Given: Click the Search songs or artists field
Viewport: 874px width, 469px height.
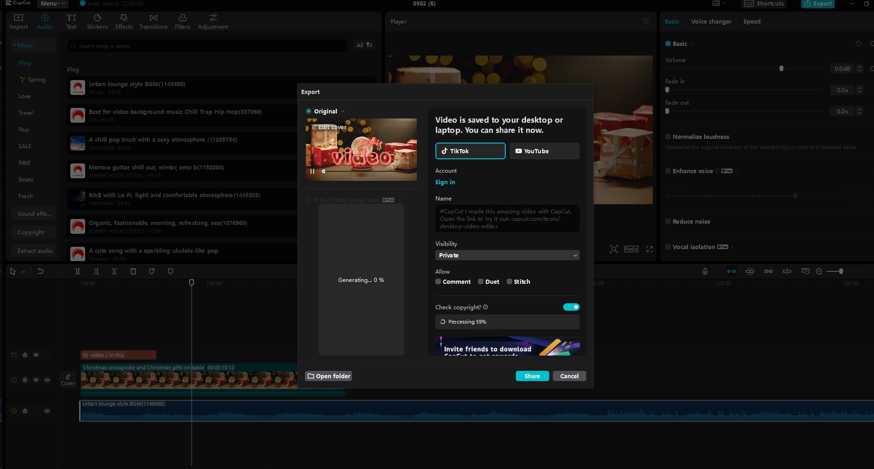Looking at the screenshot, I should 207,46.
